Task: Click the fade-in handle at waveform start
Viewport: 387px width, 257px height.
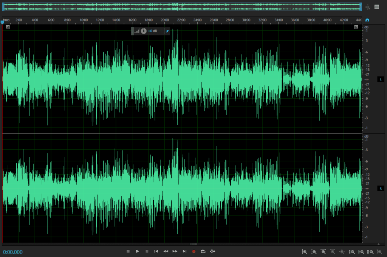Action: tap(8, 27)
